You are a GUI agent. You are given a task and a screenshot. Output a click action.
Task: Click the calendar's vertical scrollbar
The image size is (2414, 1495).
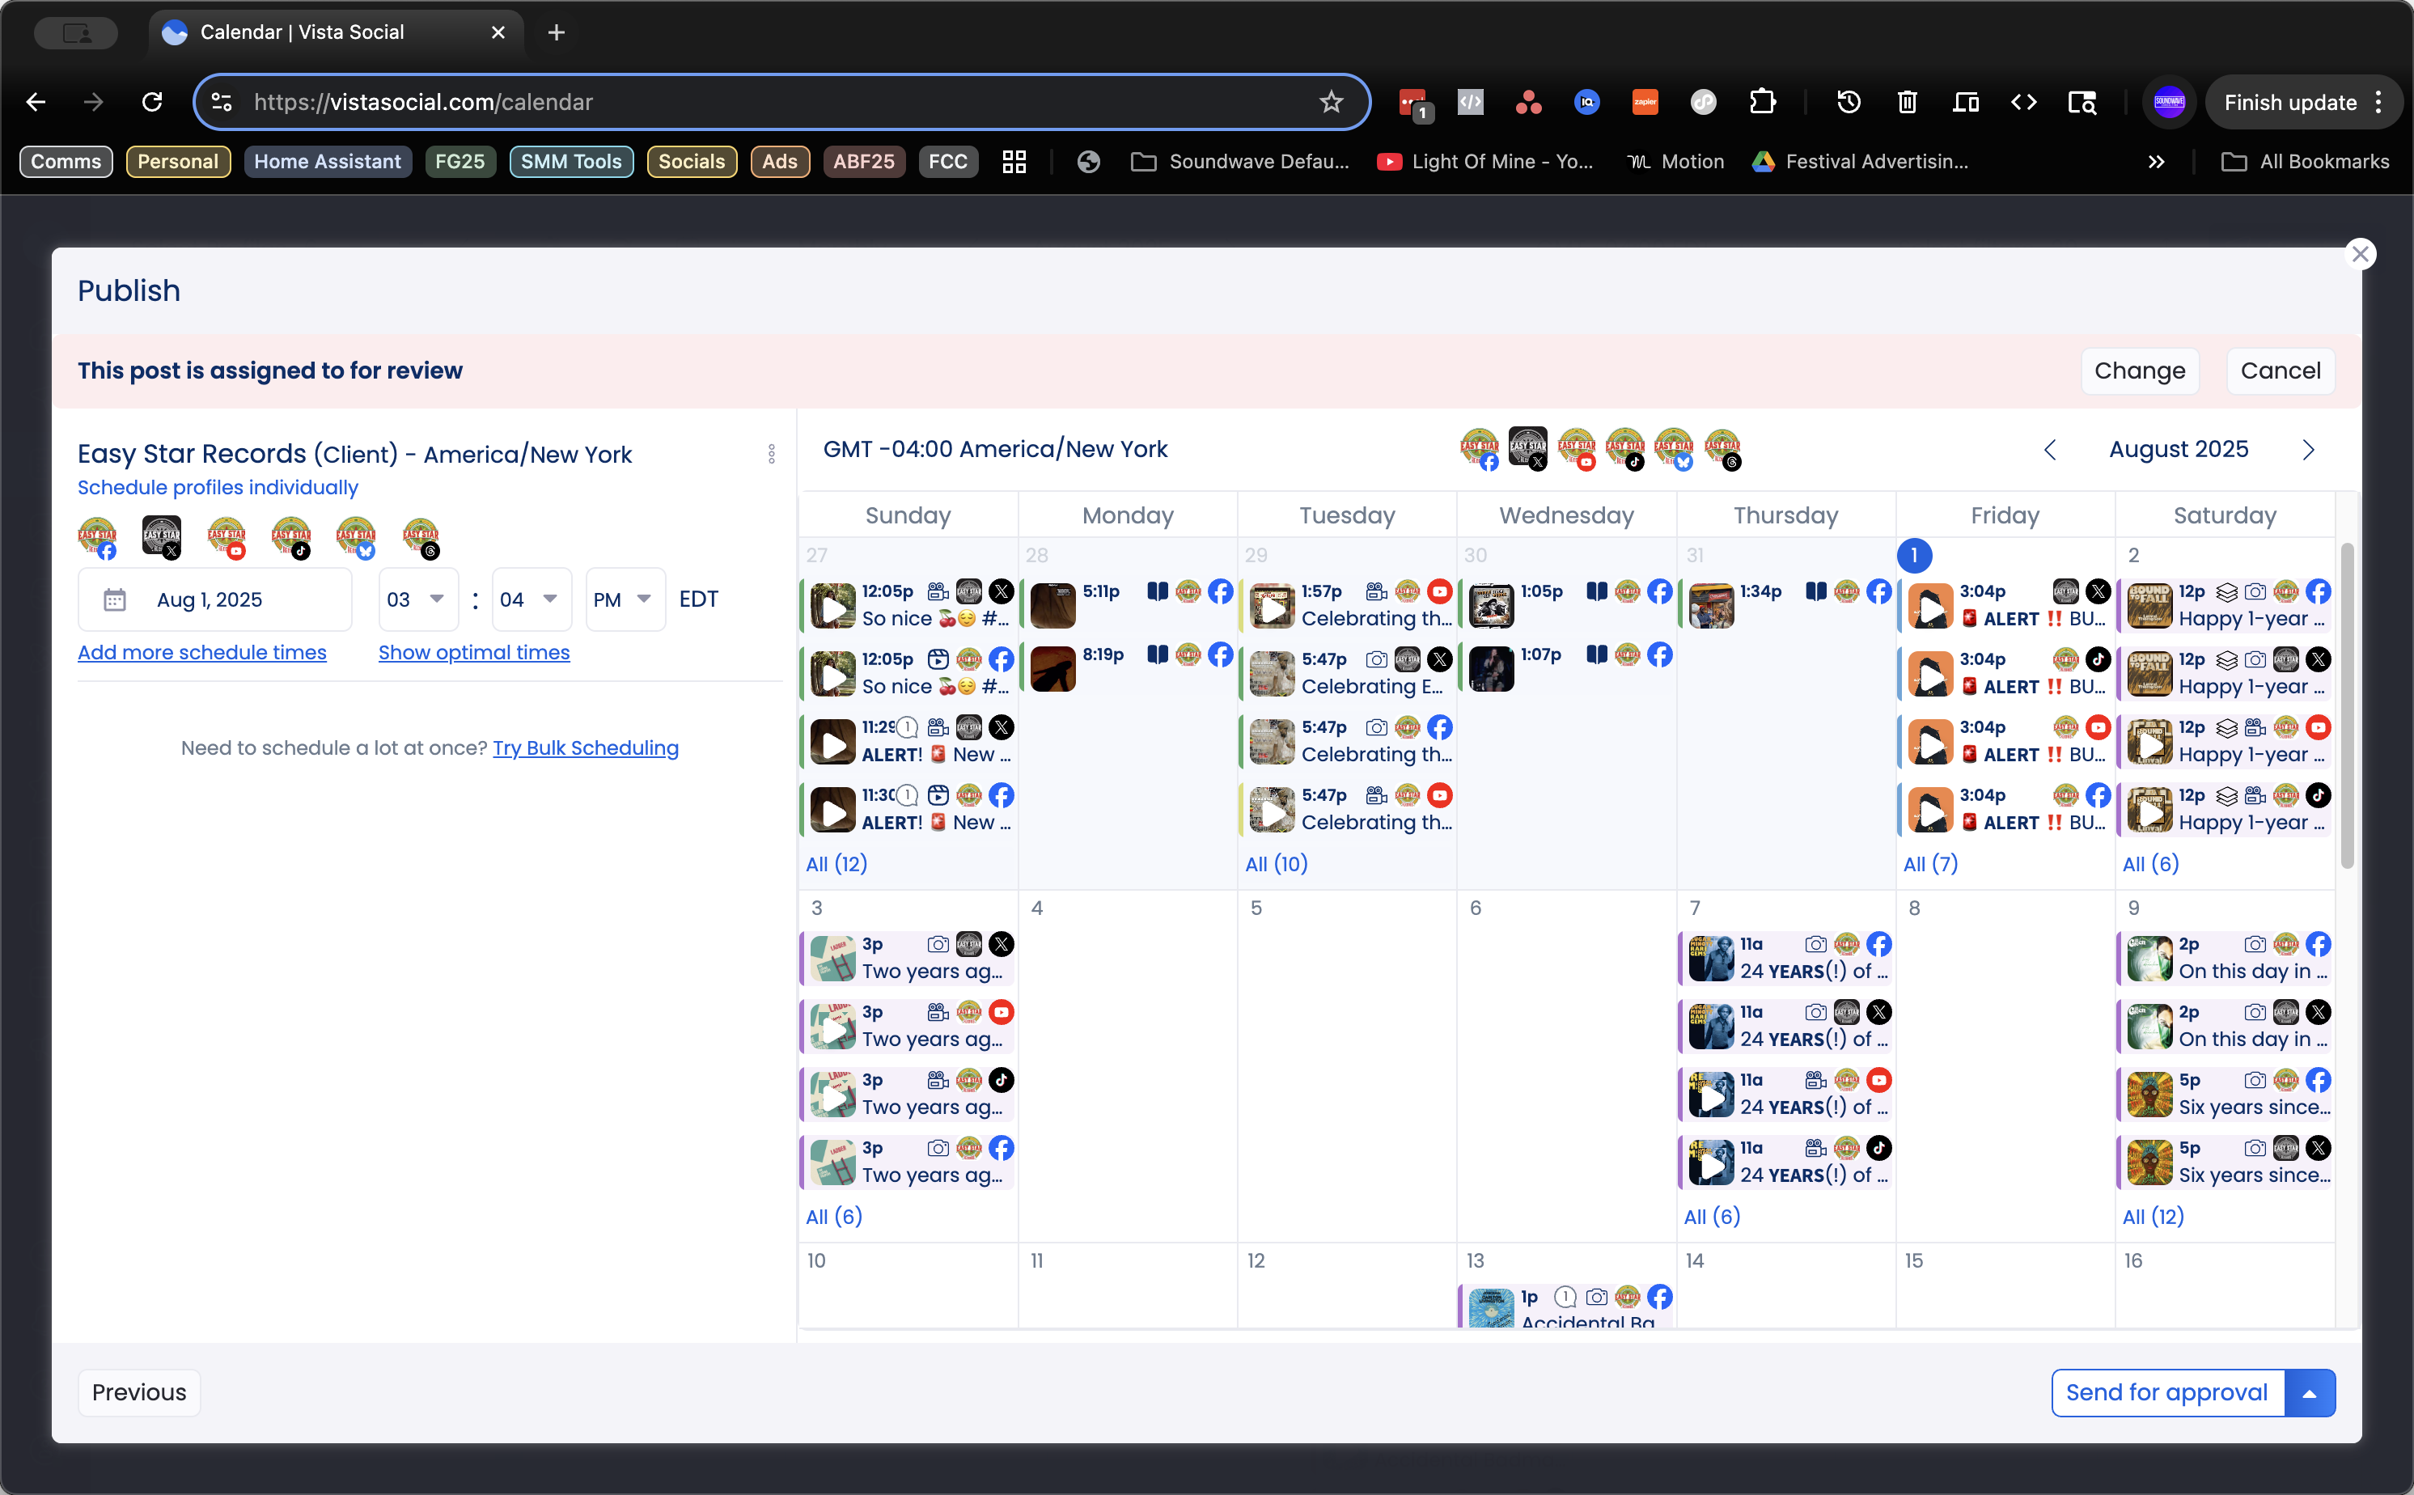[2347, 706]
